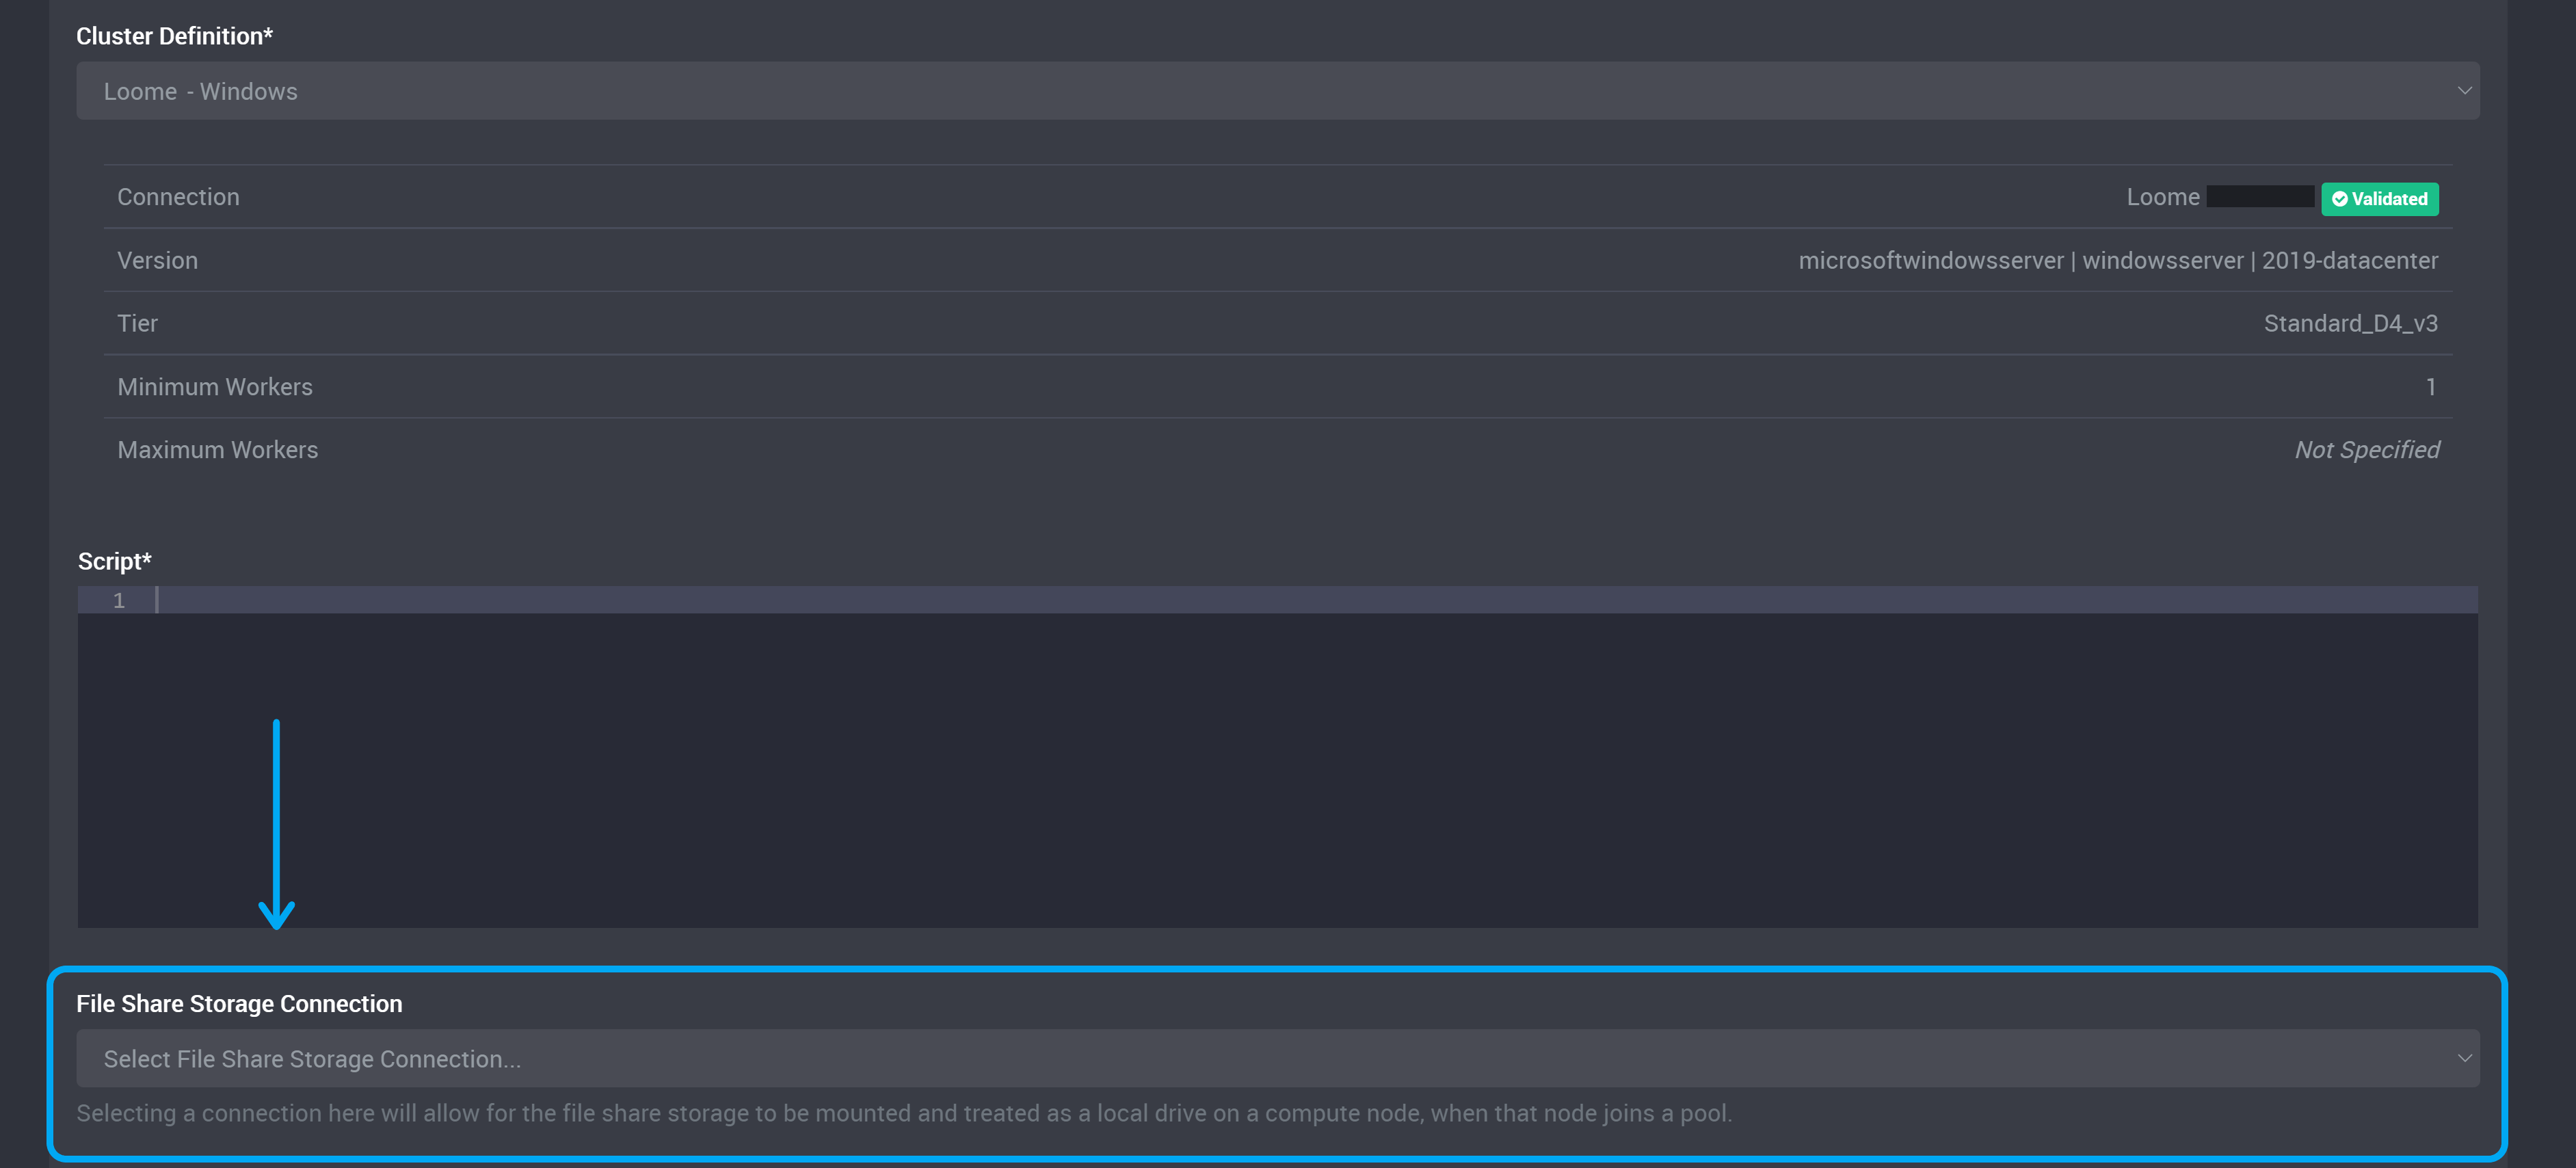Click the Standard_D4_v3 tier value
This screenshot has width=2576, height=1168.
tap(2350, 323)
